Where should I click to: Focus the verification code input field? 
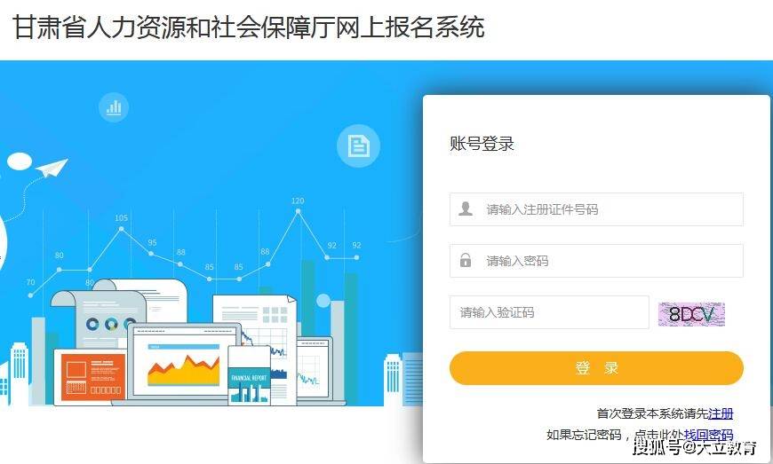click(549, 312)
